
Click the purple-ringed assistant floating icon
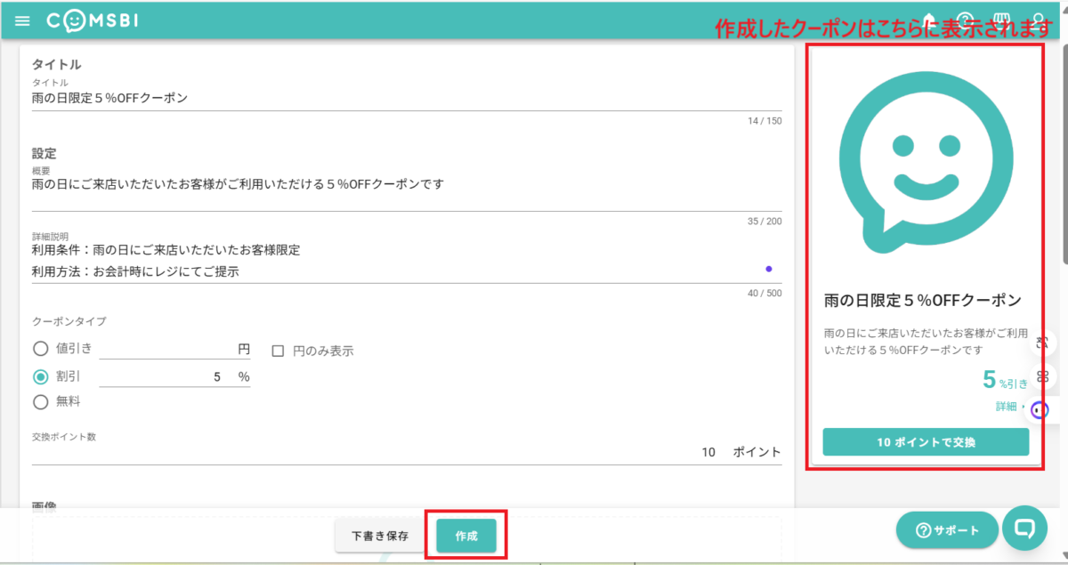[1040, 410]
